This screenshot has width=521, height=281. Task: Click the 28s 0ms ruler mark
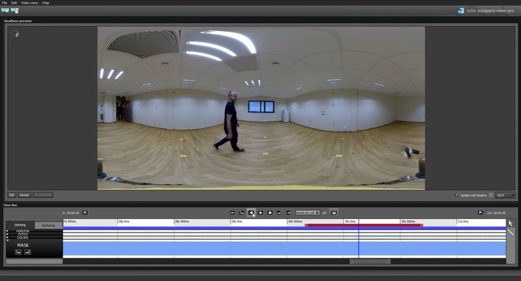pyautogui.click(x=124, y=221)
